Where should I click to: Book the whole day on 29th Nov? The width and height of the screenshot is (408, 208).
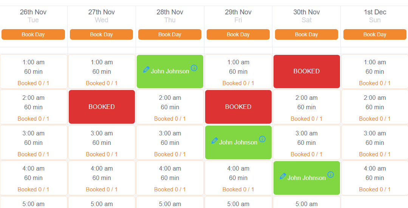(238, 34)
